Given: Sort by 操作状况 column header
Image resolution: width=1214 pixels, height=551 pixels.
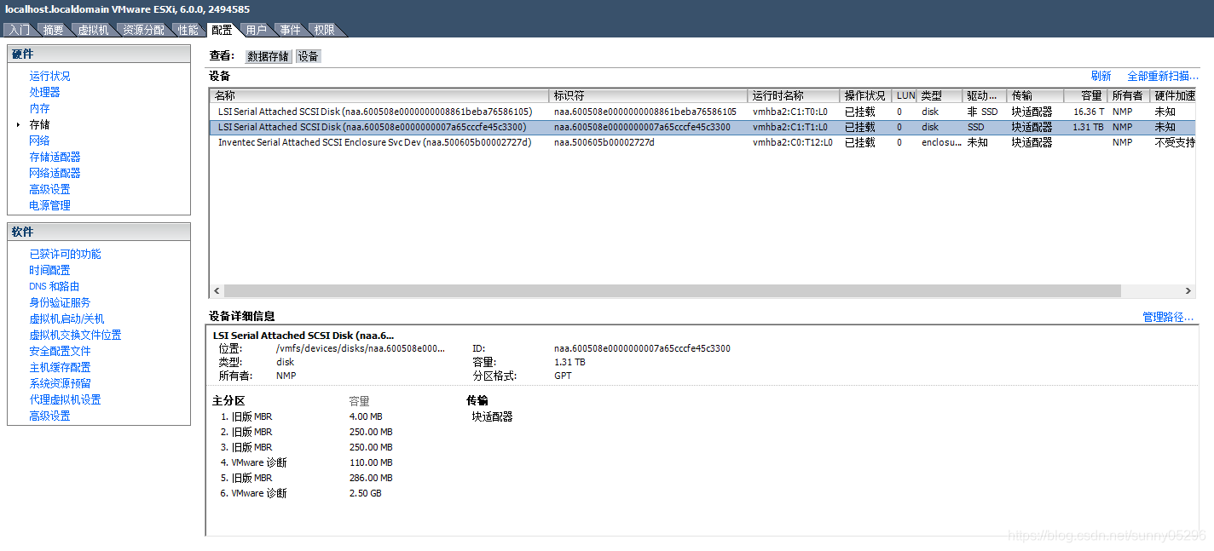Looking at the screenshot, I should (866, 95).
